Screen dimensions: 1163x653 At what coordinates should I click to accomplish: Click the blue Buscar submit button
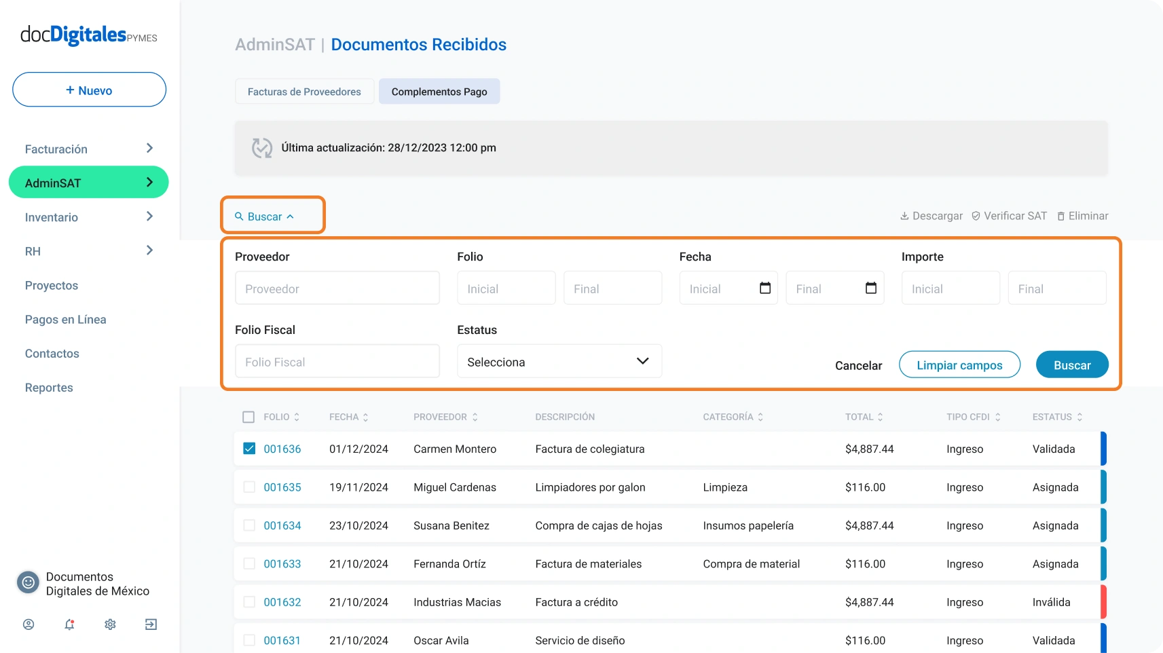pyautogui.click(x=1072, y=365)
